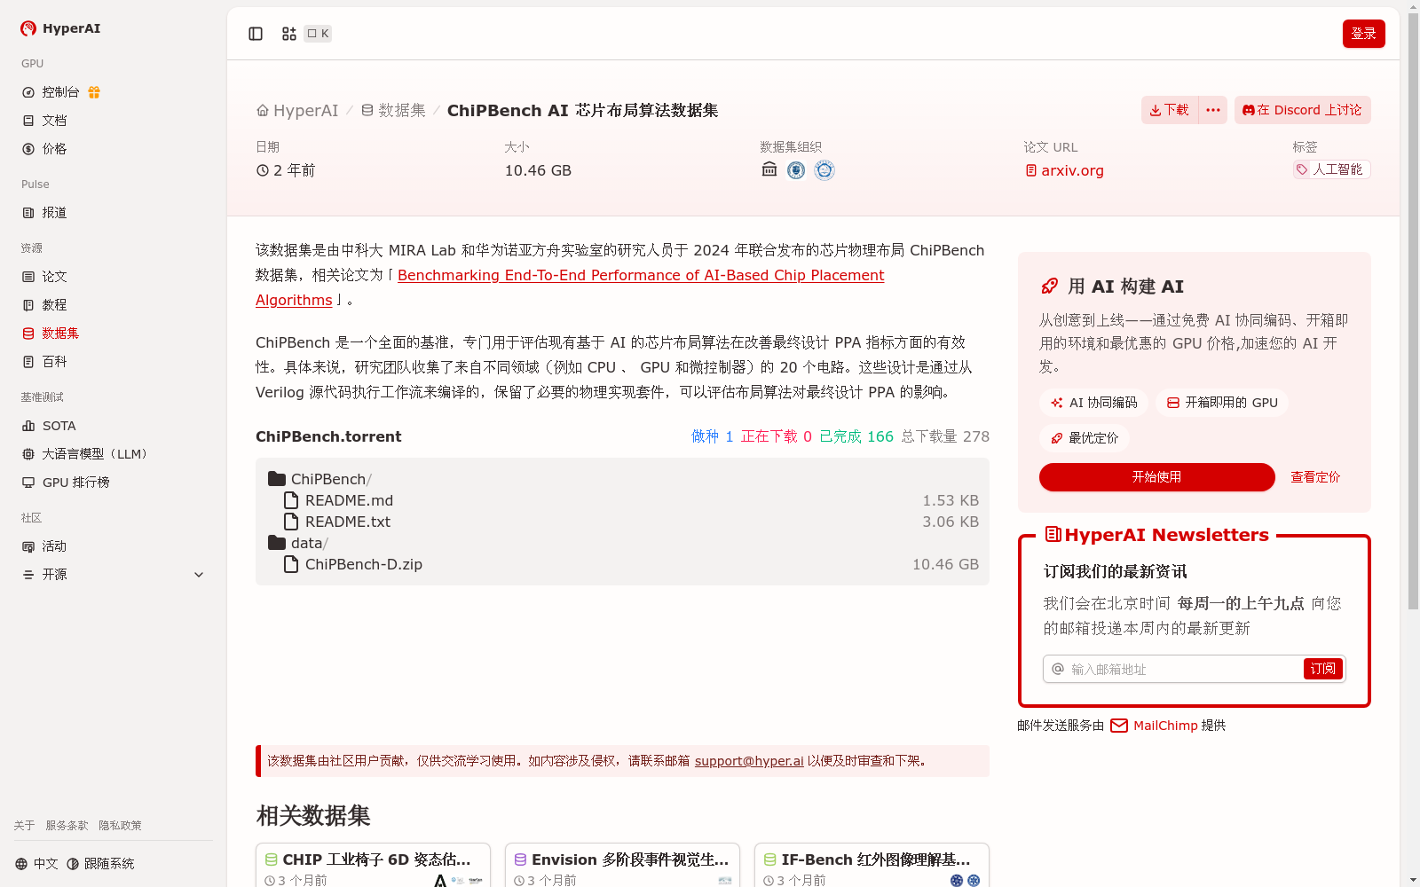Viewport: 1420px width, 887px height.
Task: Click README.md file row
Action: 622,500
